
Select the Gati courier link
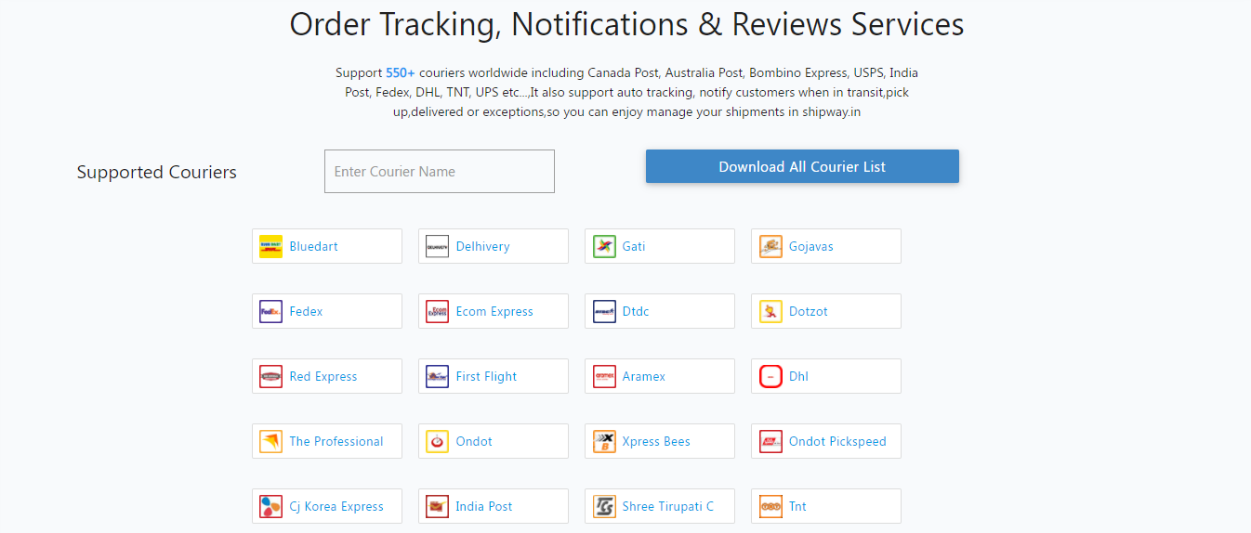[634, 246]
